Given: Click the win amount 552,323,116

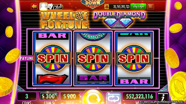Looking at the screenshot, I should pos(139,96).
